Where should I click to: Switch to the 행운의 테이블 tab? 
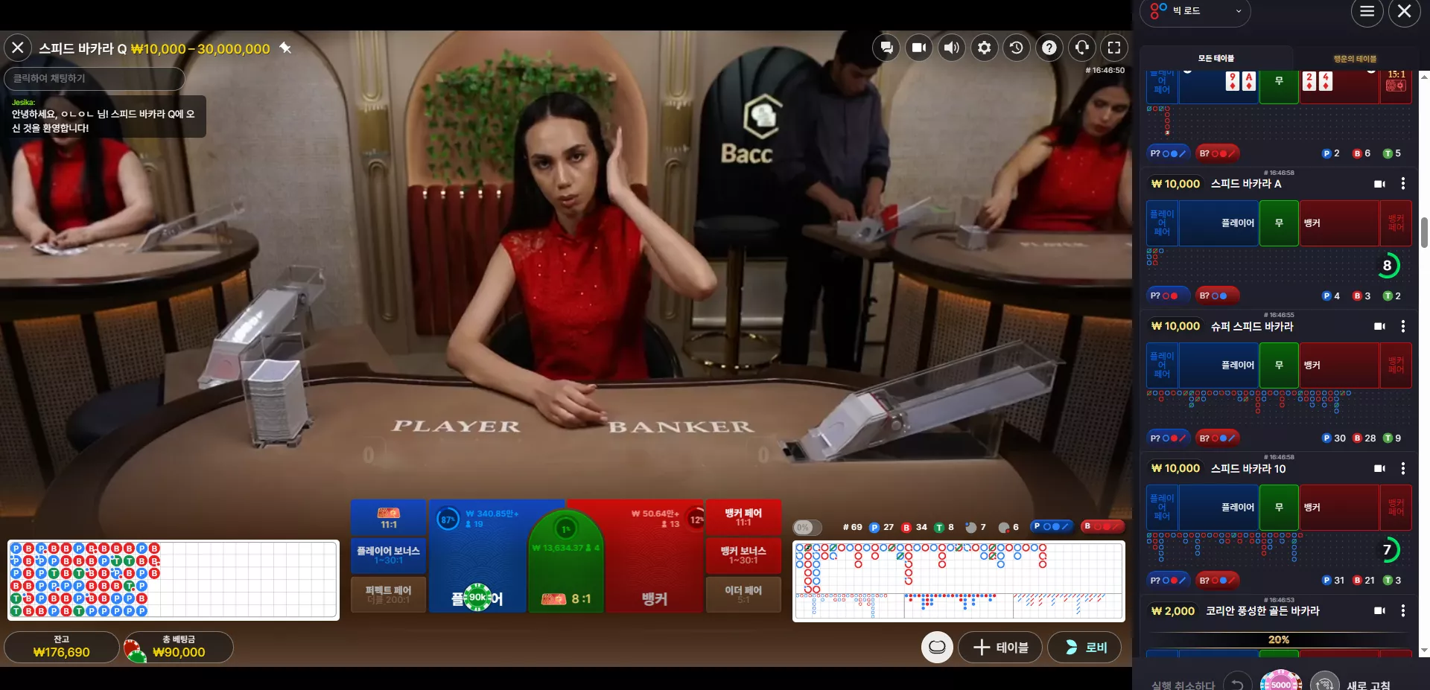(1355, 58)
